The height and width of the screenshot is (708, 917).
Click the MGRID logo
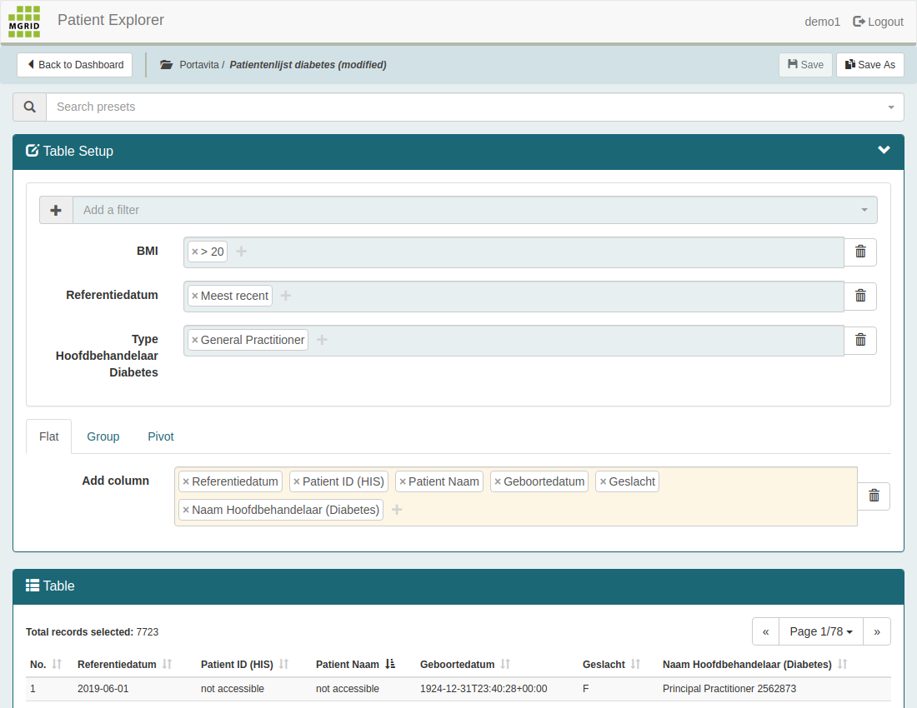click(24, 22)
